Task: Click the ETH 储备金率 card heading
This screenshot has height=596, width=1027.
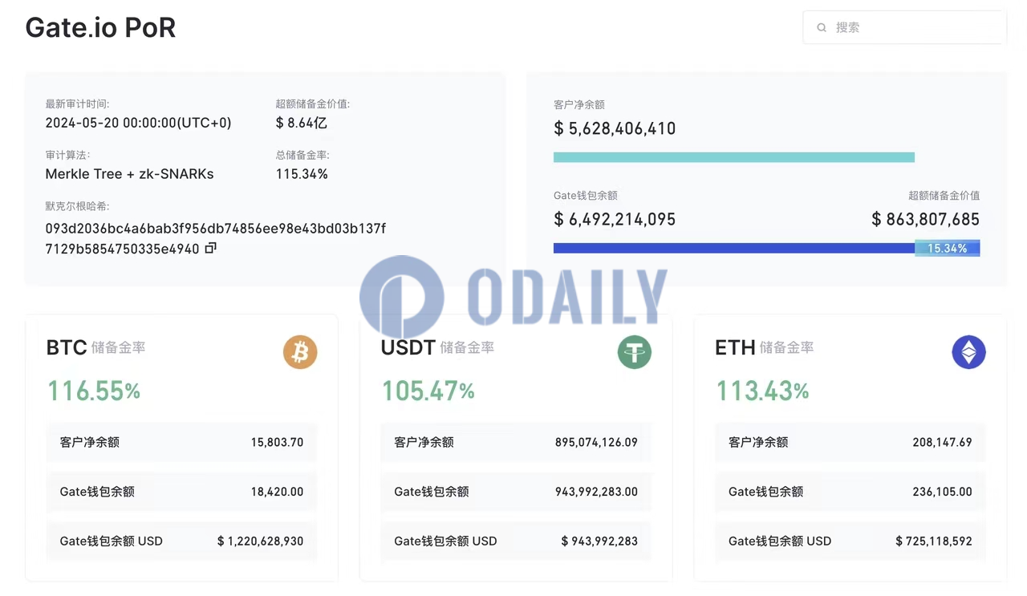Action: click(765, 347)
